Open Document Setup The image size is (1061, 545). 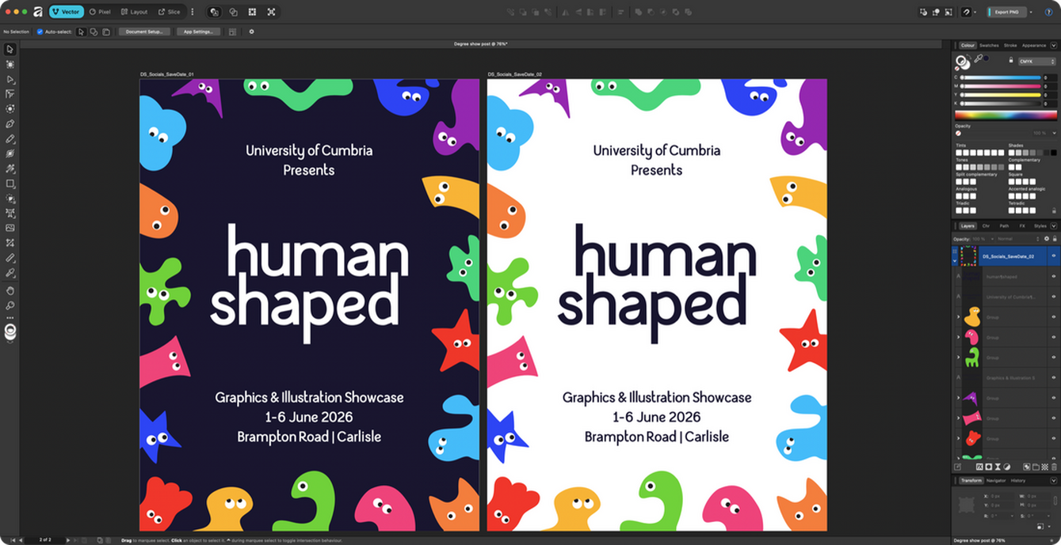click(144, 32)
